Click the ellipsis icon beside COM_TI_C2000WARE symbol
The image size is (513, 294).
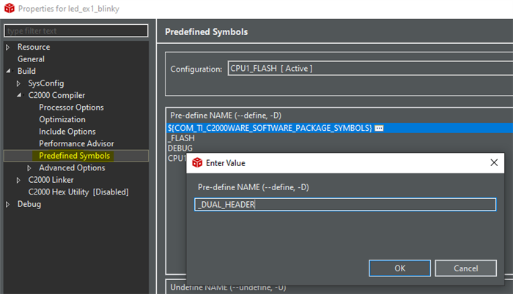pos(379,128)
